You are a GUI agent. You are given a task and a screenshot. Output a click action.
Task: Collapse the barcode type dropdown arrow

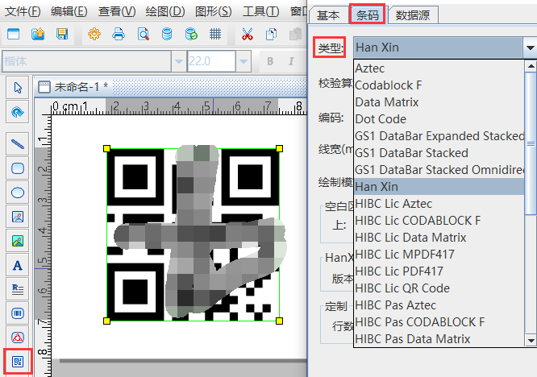pyautogui.click(x=531, y=48)
